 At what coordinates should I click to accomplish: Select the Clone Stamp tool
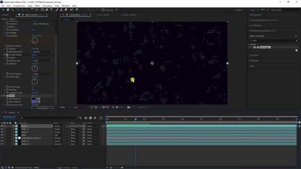[x=62, y=10]
